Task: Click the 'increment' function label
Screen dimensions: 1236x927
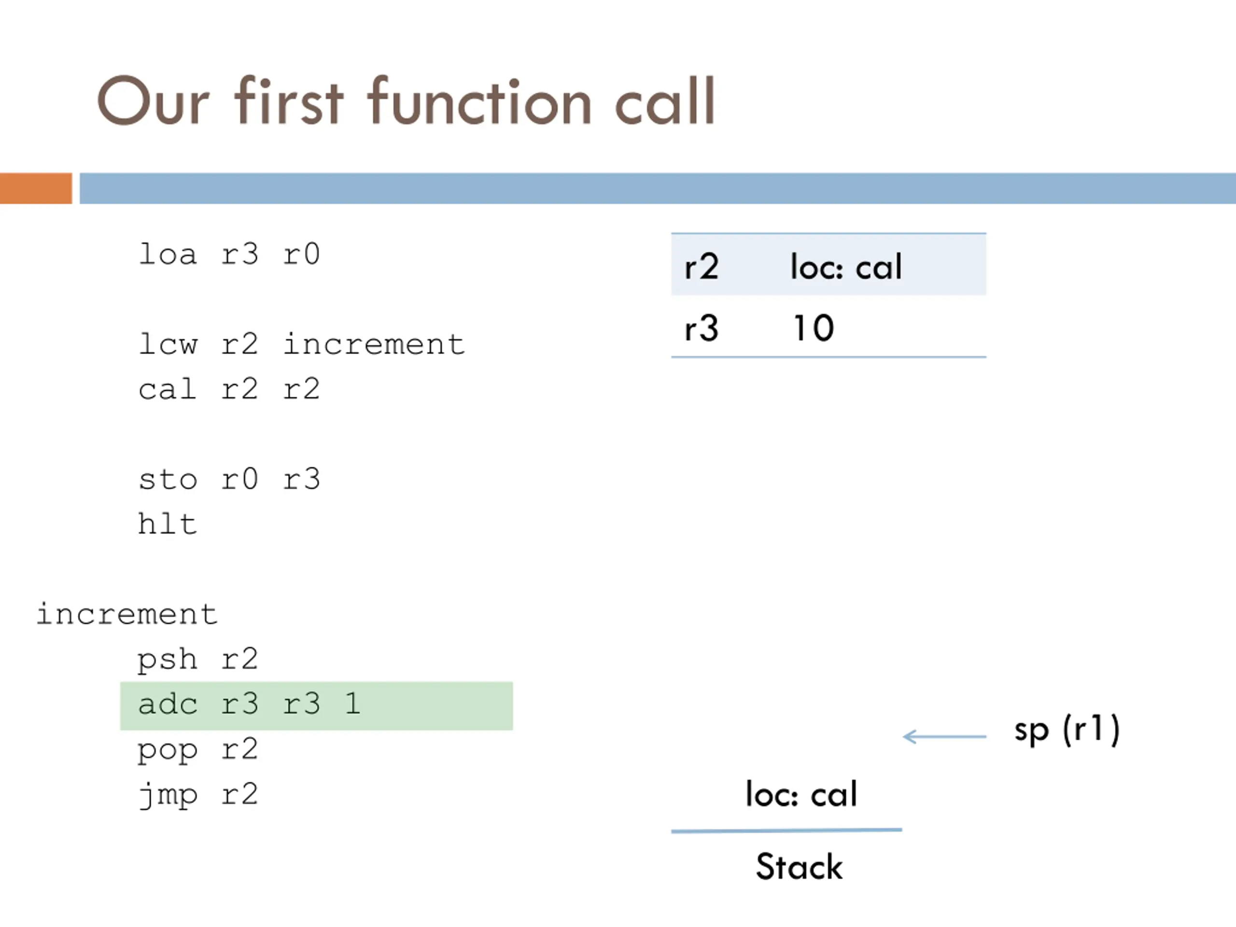Action: (x=127, y=615)
